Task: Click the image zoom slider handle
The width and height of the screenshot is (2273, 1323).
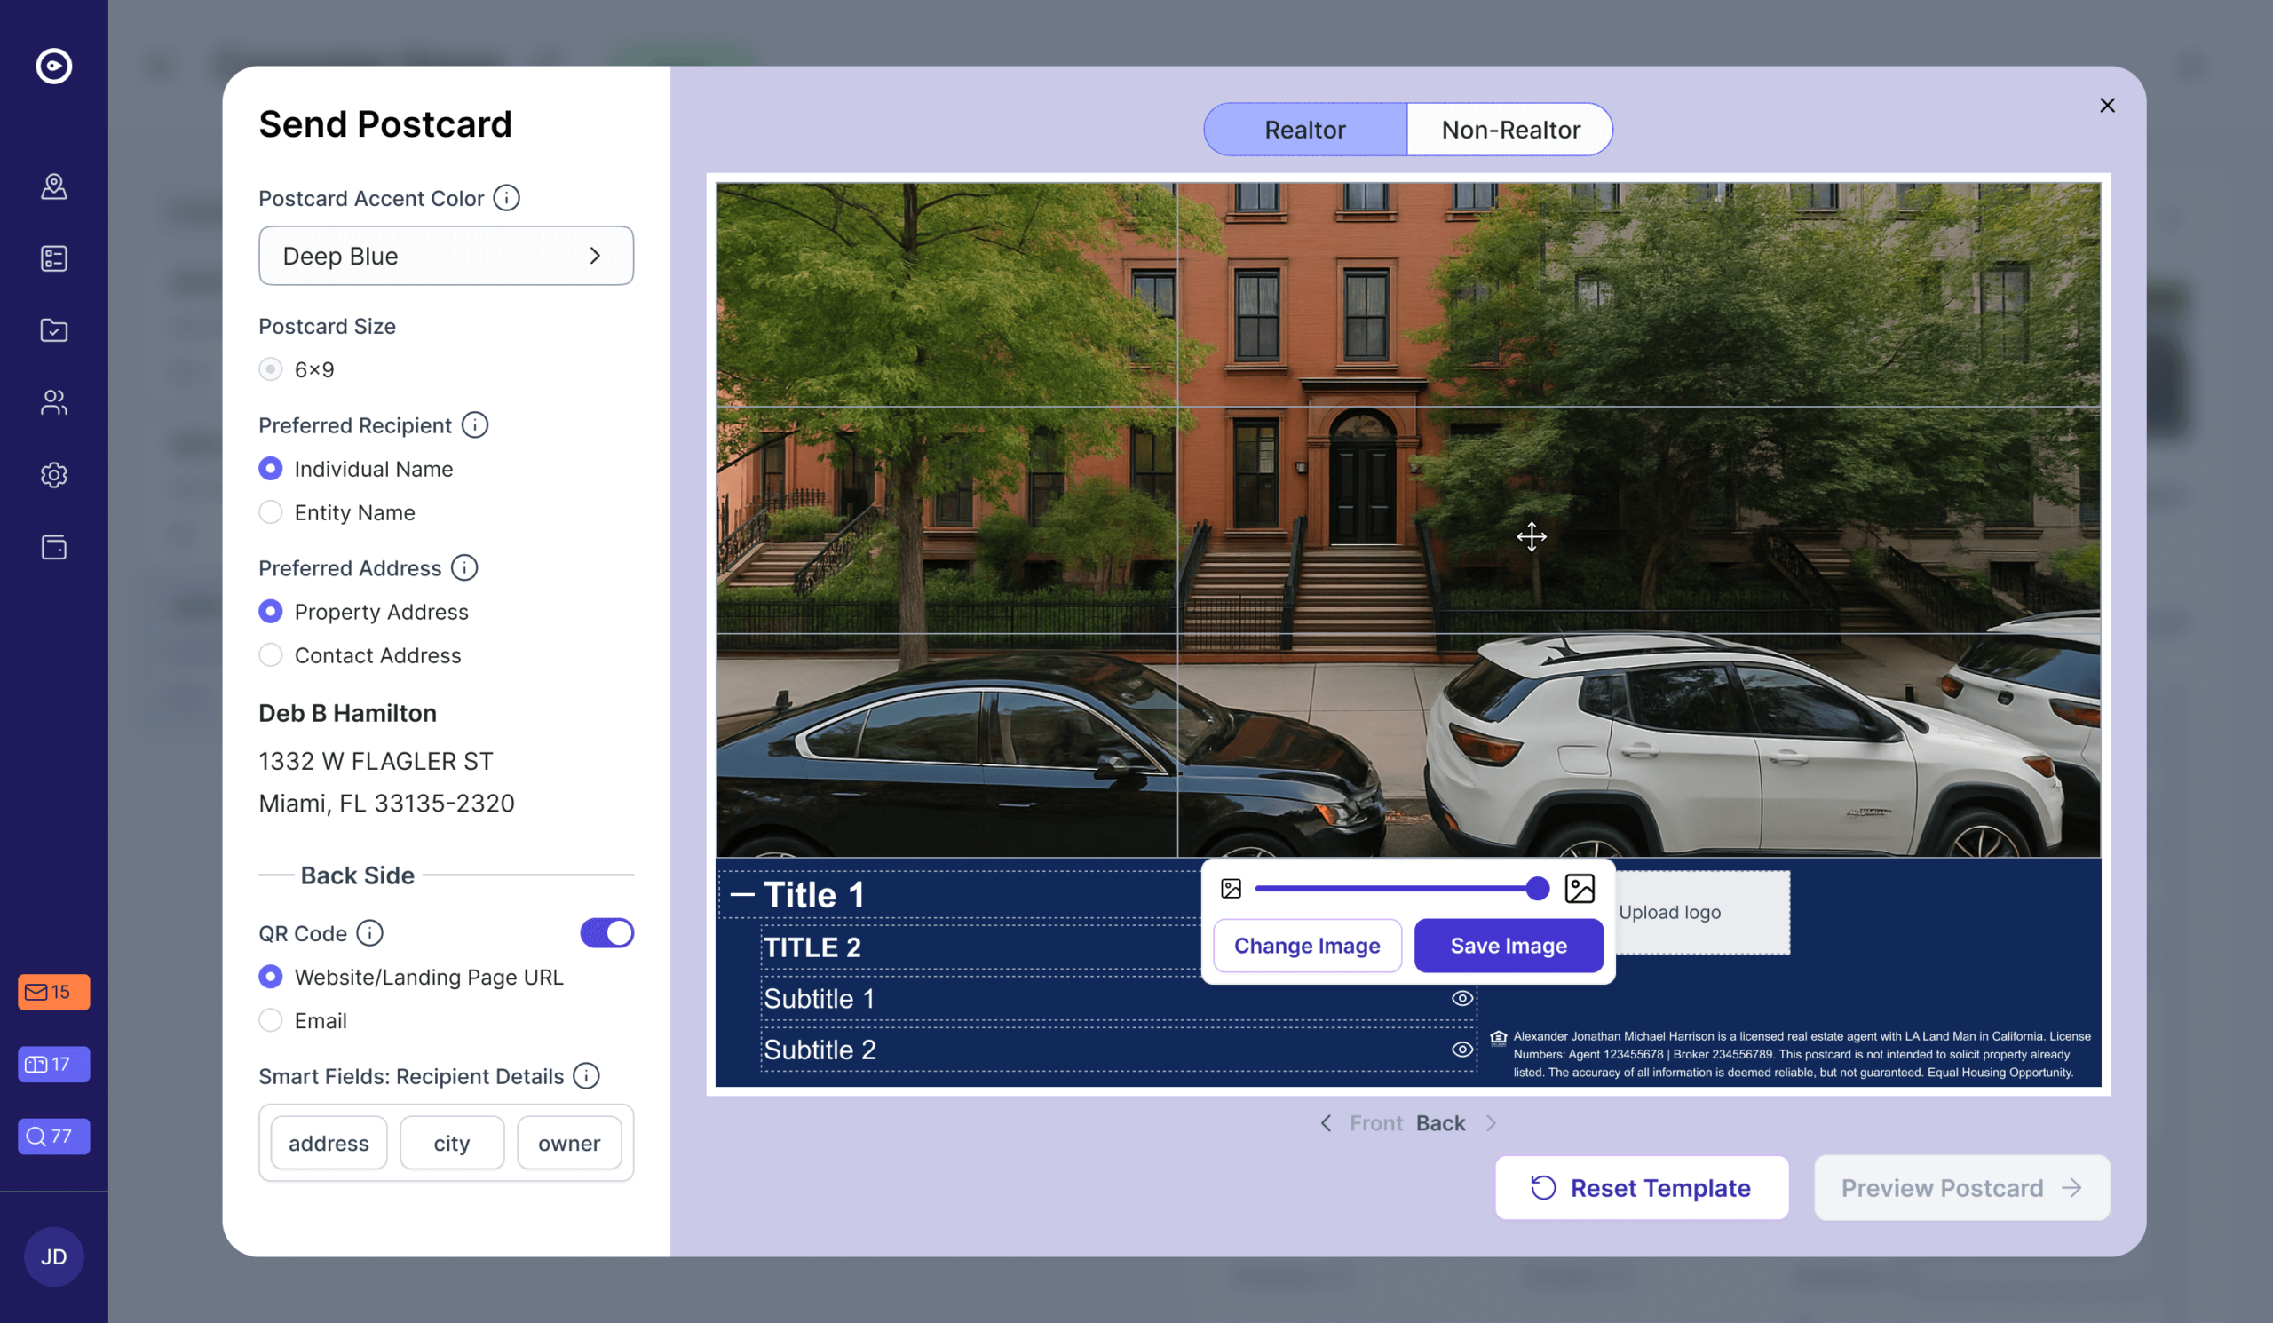Action: [x=1538, y=889]
